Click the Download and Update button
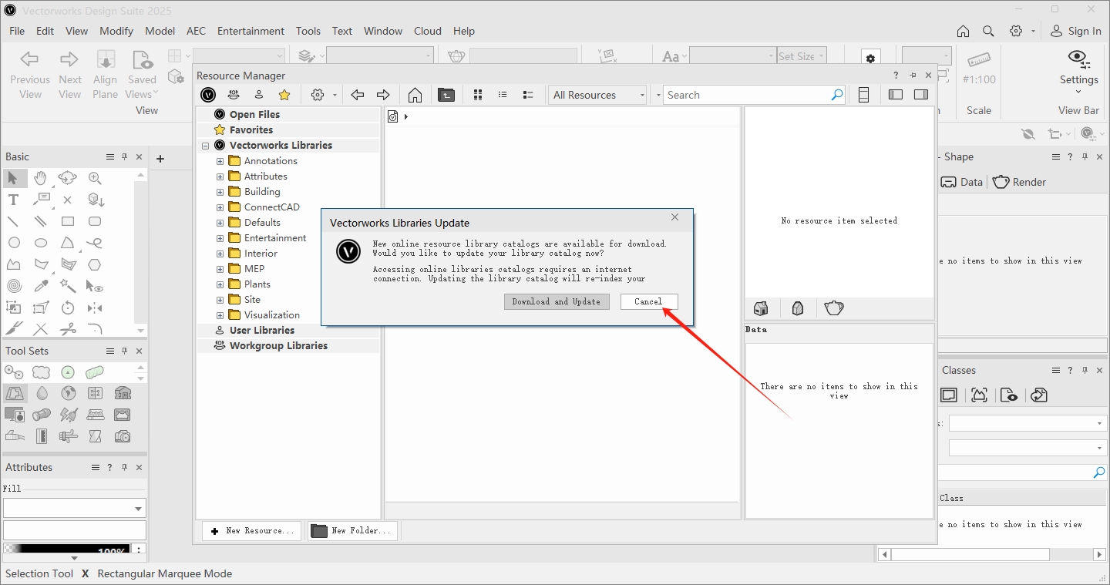 coord(556,301)
